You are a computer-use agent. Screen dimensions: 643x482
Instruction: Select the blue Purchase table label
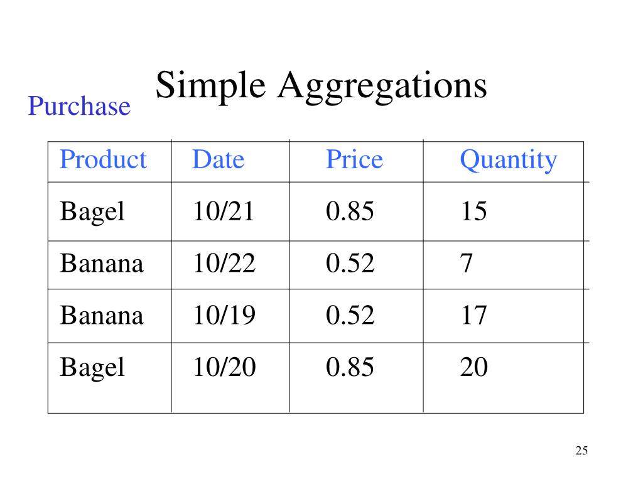click(79, 105)
